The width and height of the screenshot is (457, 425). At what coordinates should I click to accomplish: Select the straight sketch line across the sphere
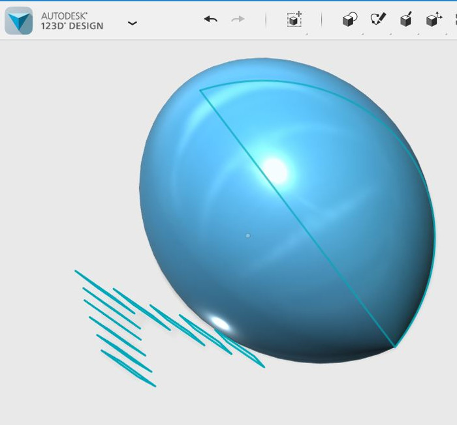click(x=297, y=218)
